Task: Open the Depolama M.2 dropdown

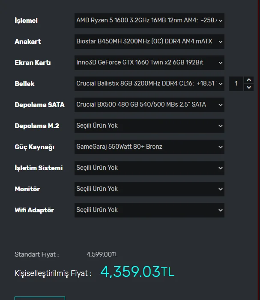Action: 149,126
